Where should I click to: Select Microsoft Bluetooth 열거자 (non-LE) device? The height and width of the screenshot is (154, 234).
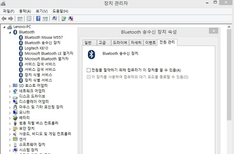click(x=46, y=59)
